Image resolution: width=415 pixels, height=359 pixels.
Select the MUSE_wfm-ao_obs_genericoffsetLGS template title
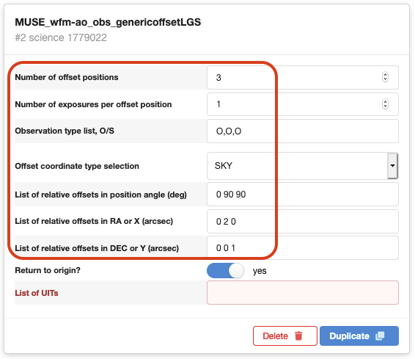pos(108,22)
